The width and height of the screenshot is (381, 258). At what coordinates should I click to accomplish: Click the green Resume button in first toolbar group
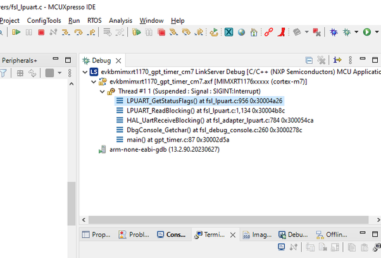pyautogui.click(x=16, y=32)
